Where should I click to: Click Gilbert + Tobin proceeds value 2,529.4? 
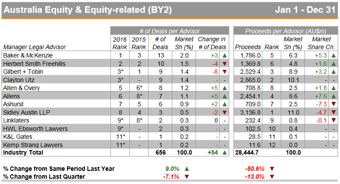250,72
